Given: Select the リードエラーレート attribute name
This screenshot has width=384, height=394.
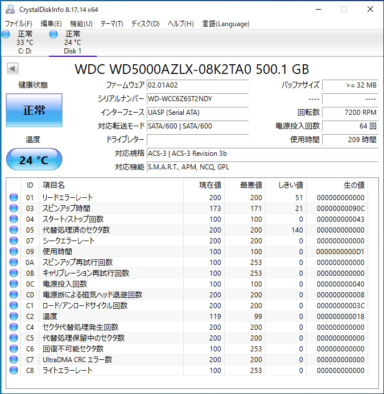Looking at the screenshot, I should [68, 197].
